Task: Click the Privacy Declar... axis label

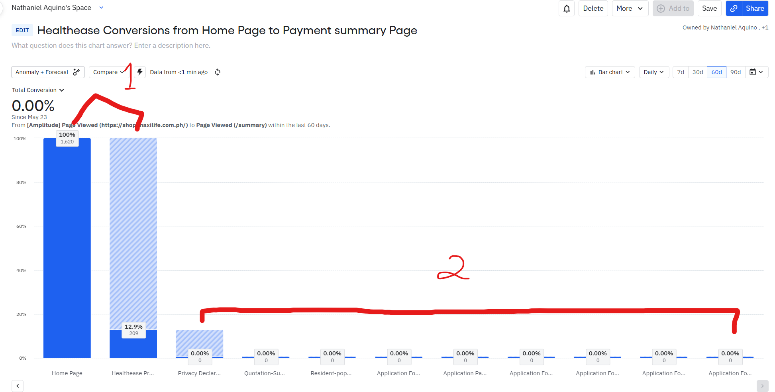Action: [199, 373]
